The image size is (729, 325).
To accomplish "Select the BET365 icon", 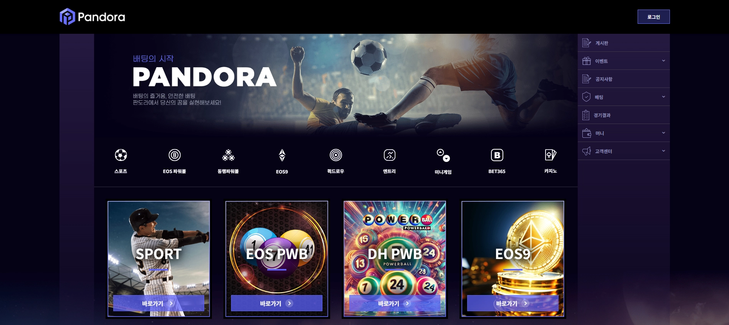I will point(497,155).
